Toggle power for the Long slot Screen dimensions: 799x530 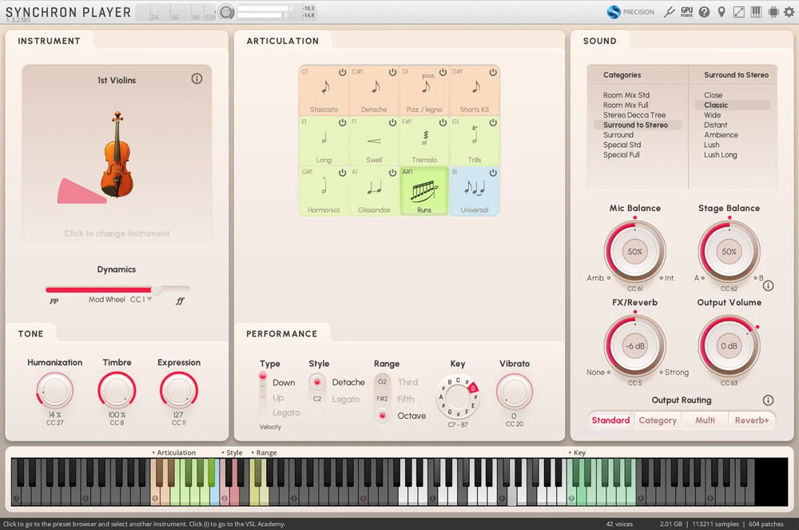343,122
